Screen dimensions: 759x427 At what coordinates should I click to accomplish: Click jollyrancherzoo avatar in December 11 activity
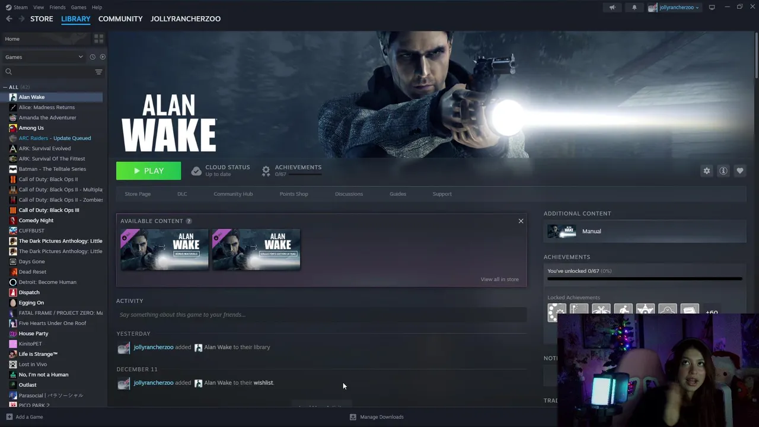tap(123, 384)
